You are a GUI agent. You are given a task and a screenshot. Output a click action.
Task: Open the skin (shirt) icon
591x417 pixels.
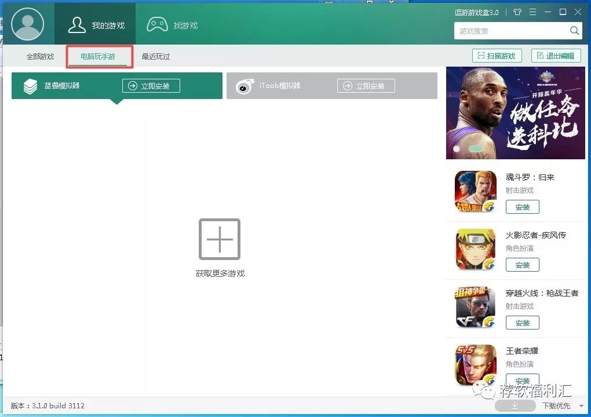(x=517, y=12)
